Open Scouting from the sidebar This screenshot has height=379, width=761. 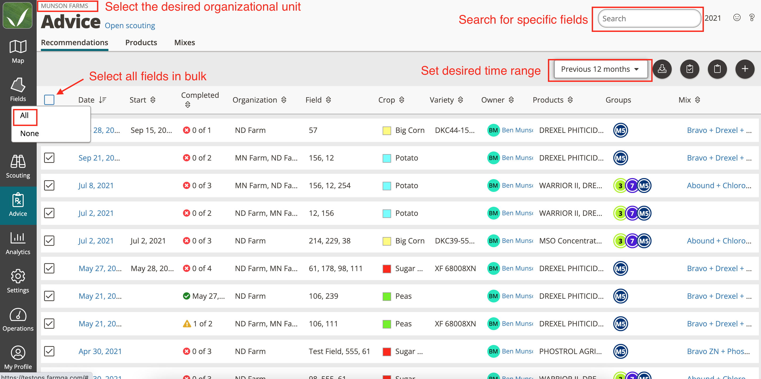click(18, 167)
